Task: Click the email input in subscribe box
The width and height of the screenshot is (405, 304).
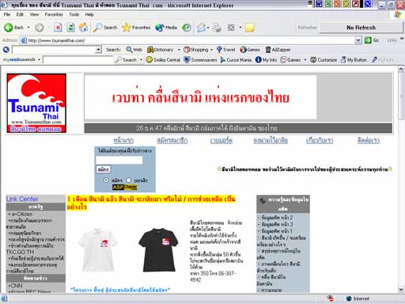Action: tap(119, 160)
